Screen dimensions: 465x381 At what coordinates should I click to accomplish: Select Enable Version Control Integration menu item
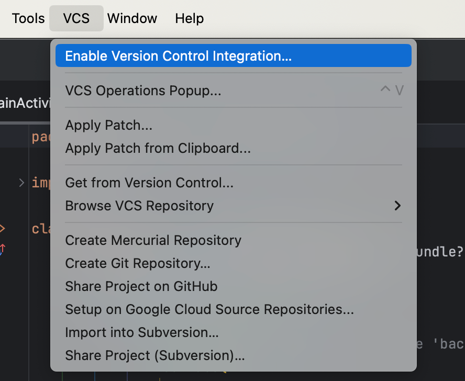178,56
